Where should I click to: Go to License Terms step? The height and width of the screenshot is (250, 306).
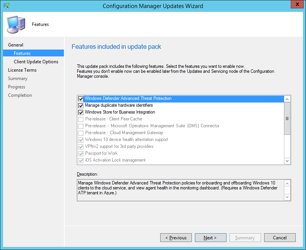pos(22,70)
